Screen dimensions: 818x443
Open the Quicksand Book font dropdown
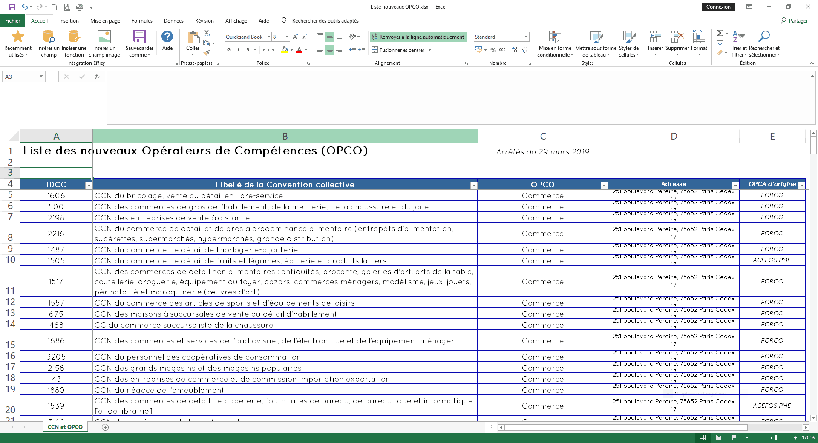(268, 37)
